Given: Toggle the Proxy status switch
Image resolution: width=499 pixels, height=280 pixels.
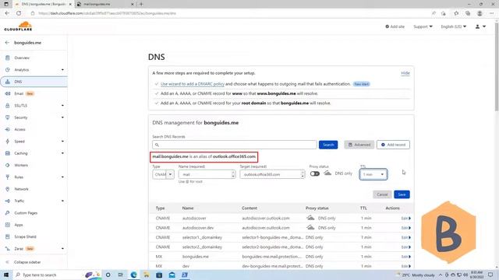Looking at the screenshot, I should click(x=315, y=173).
